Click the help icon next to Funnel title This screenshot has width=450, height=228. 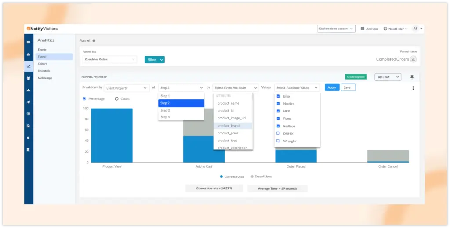click(x=94, y=40)
